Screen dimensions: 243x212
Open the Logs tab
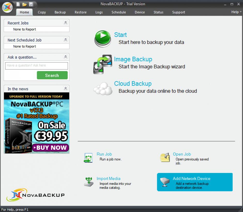(x=99, y=12)
